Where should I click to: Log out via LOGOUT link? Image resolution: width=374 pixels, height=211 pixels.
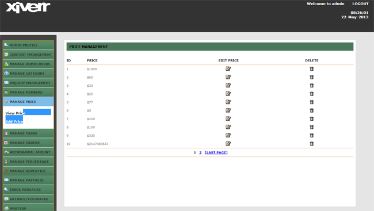360,4
